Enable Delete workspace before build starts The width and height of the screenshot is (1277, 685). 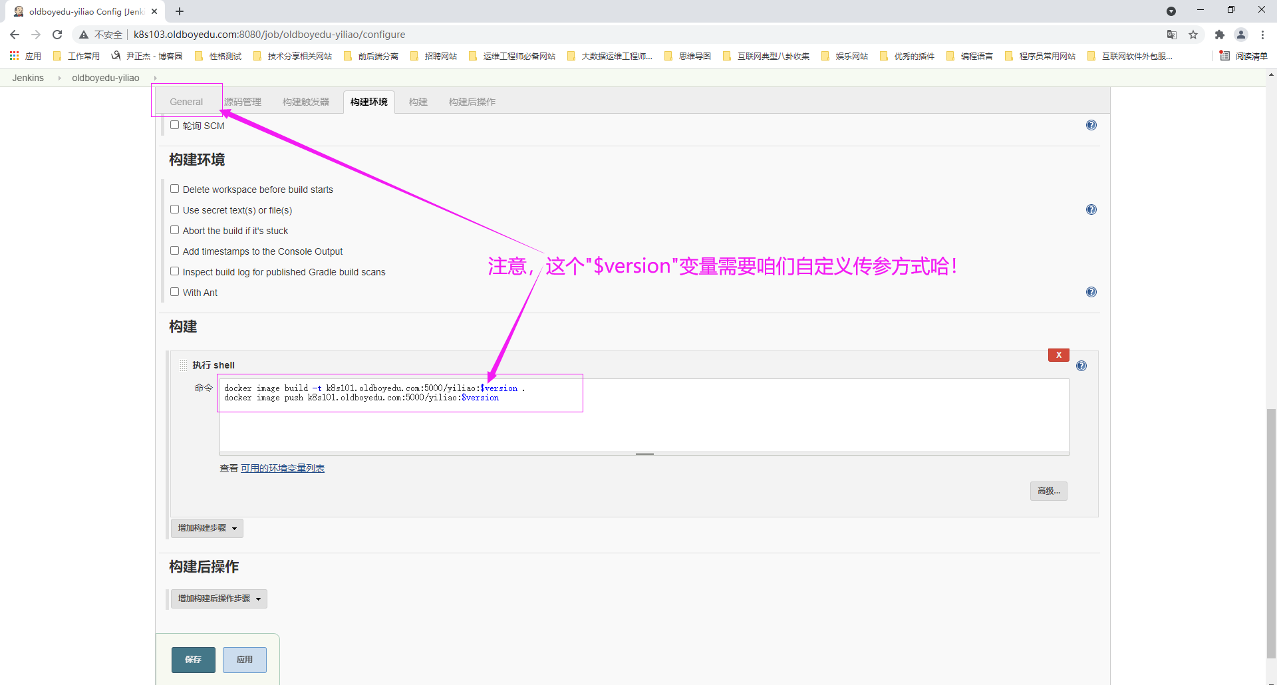[174, 189]
